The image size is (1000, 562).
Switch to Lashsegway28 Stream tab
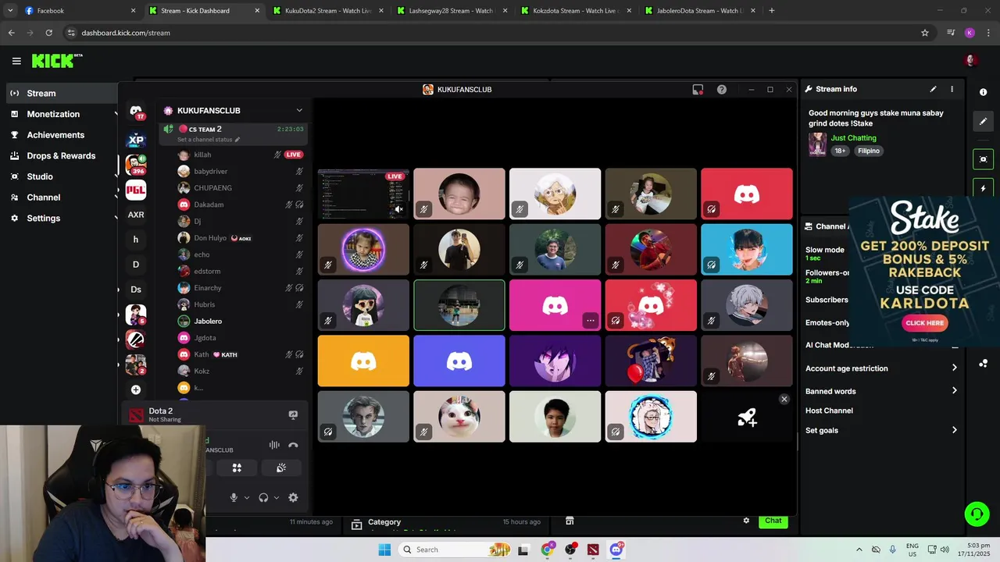pyautogui.click(x=452, y=11)
